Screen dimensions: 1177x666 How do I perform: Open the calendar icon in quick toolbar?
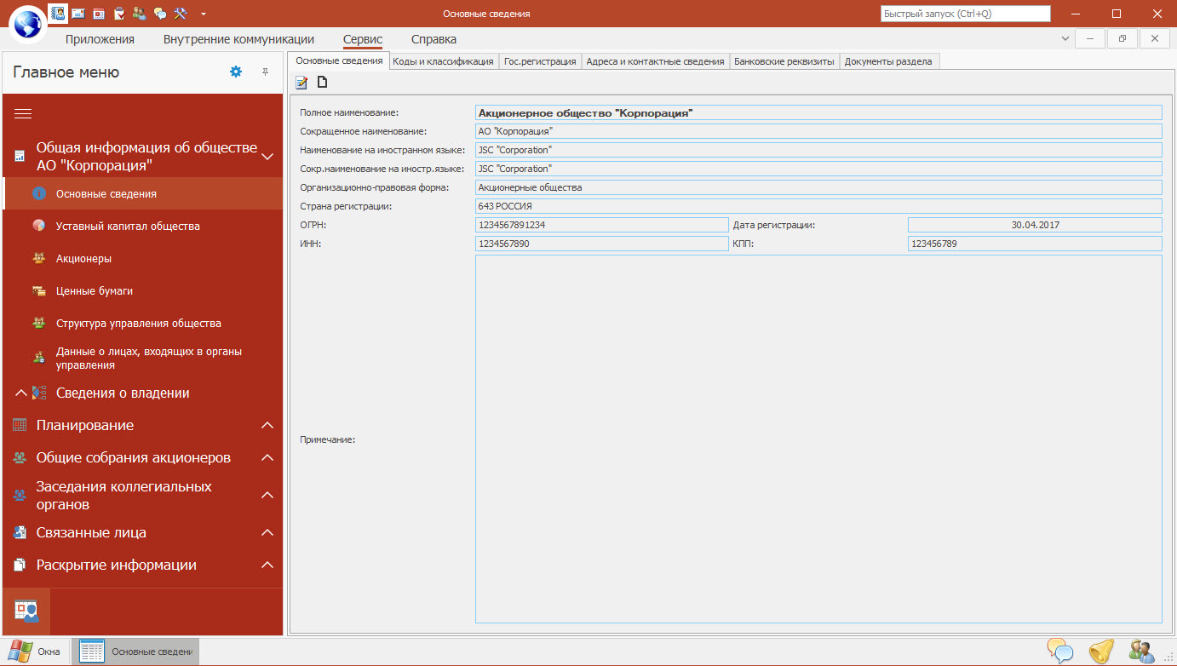[x=99, y=14]
